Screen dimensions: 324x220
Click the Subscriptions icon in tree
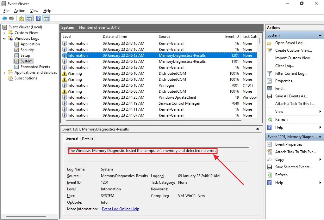[10, 78]
